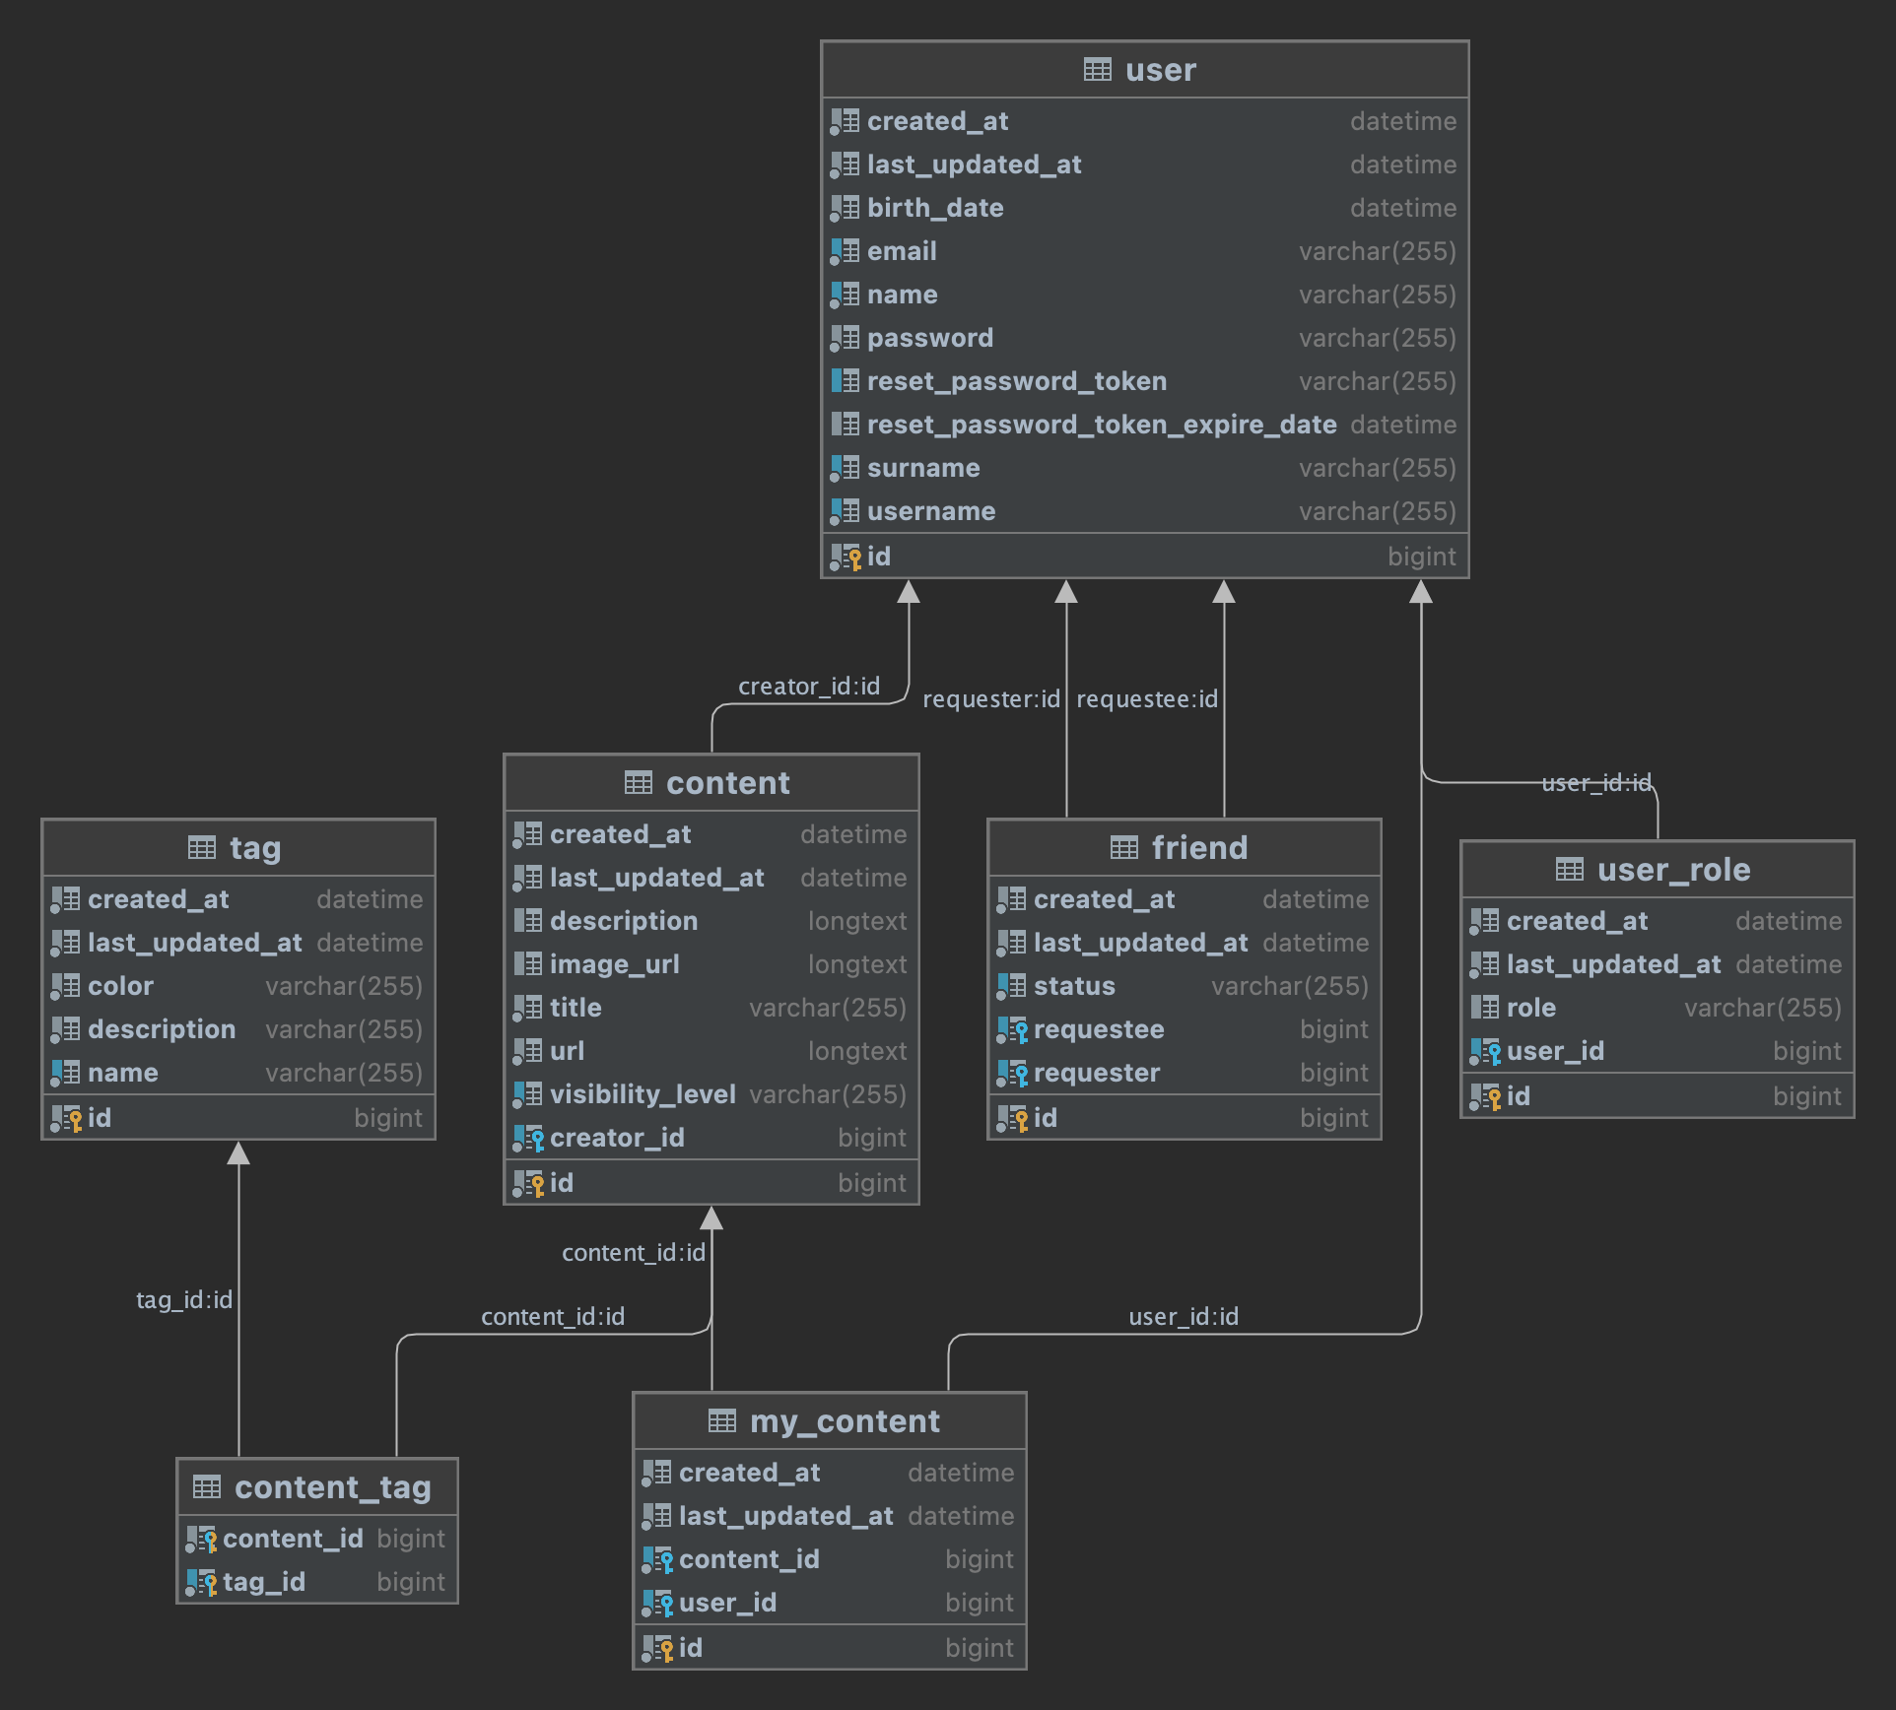The height and width of the screenshot is (1710, 1896).
Task: Click the content_id:id label just below content table
Action: [x=634, y=1253]
